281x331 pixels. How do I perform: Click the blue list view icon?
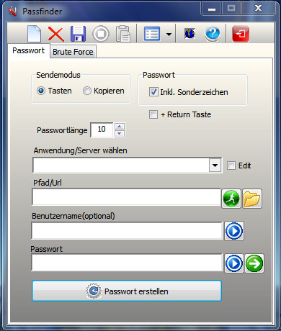[x=152, y=34]
